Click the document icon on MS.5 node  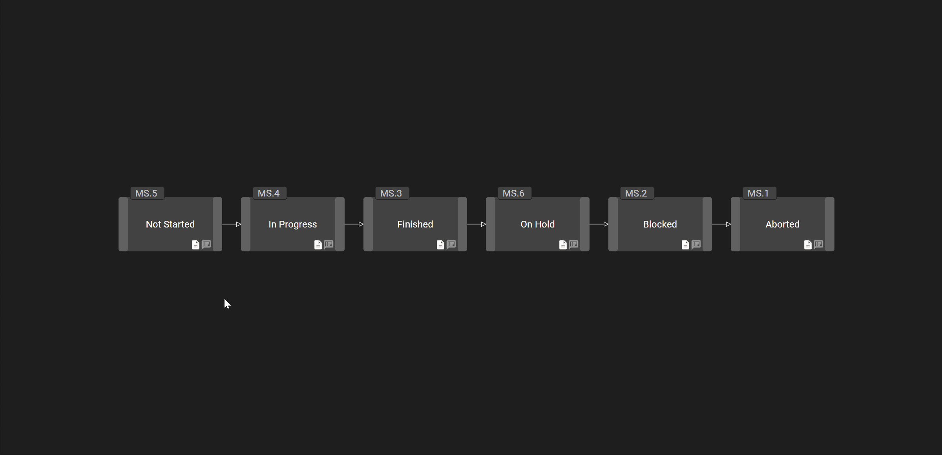pos(195,244)
